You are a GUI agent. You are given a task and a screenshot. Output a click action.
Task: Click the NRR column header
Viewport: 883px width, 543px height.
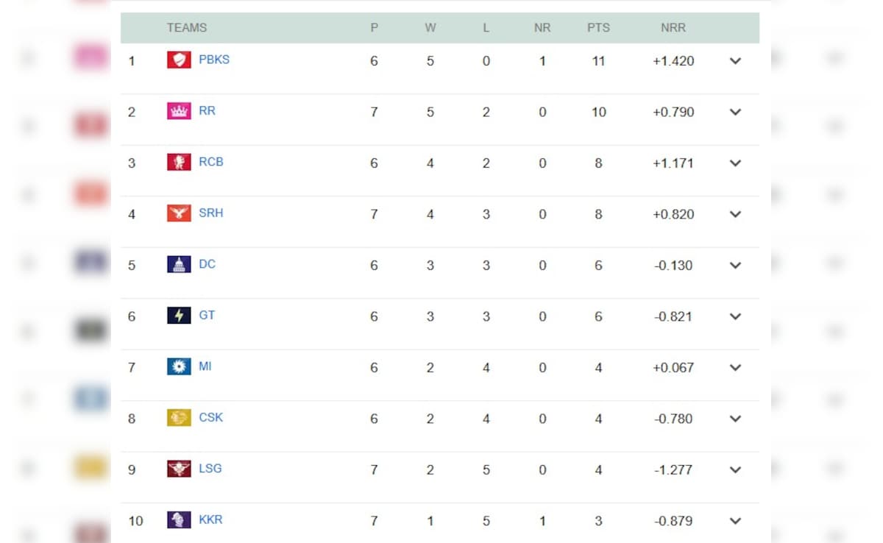(673, 28)
